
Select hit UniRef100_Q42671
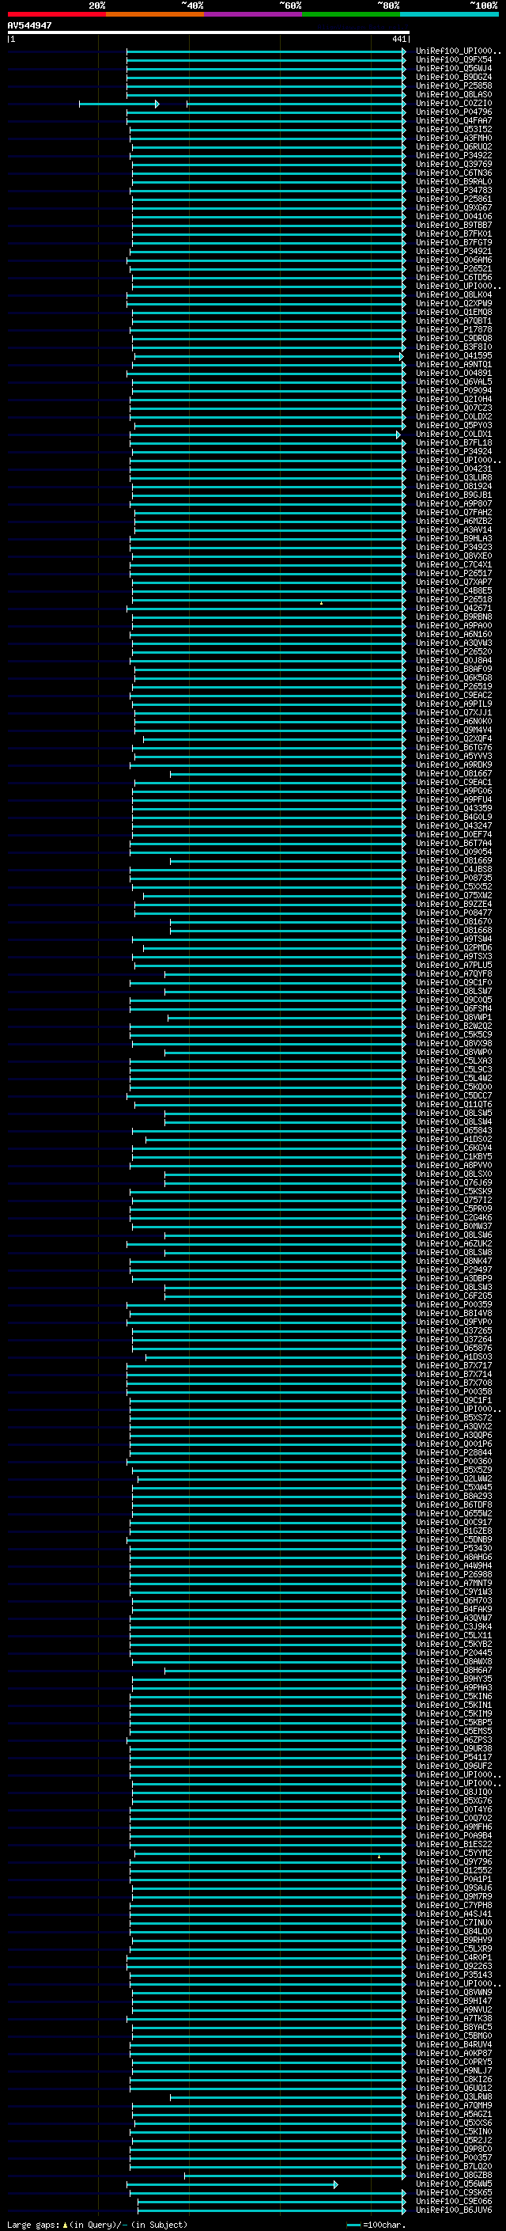pyautogui.click(x=454, y=608)
